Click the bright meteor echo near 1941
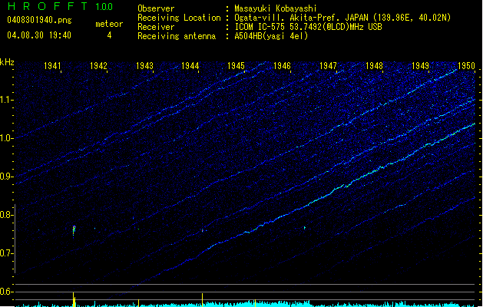Viewport: 483px width, 307px height. click(x=74, y=230)
